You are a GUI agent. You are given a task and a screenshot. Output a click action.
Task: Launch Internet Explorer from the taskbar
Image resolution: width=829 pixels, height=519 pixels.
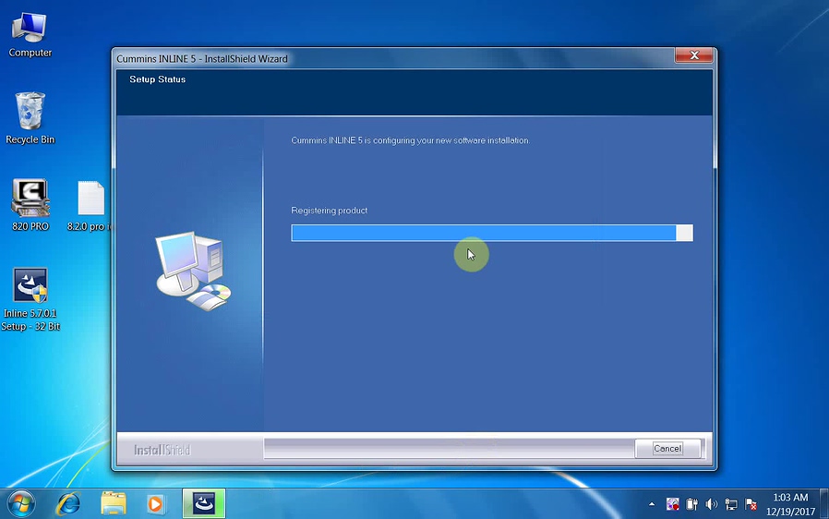(68, 503)
